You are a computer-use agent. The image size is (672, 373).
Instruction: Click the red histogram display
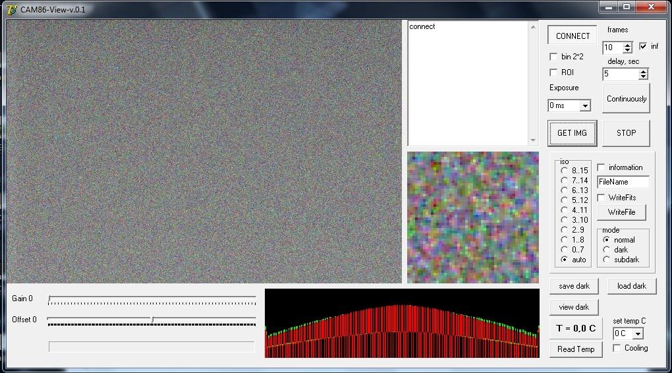tap(402, 323)
